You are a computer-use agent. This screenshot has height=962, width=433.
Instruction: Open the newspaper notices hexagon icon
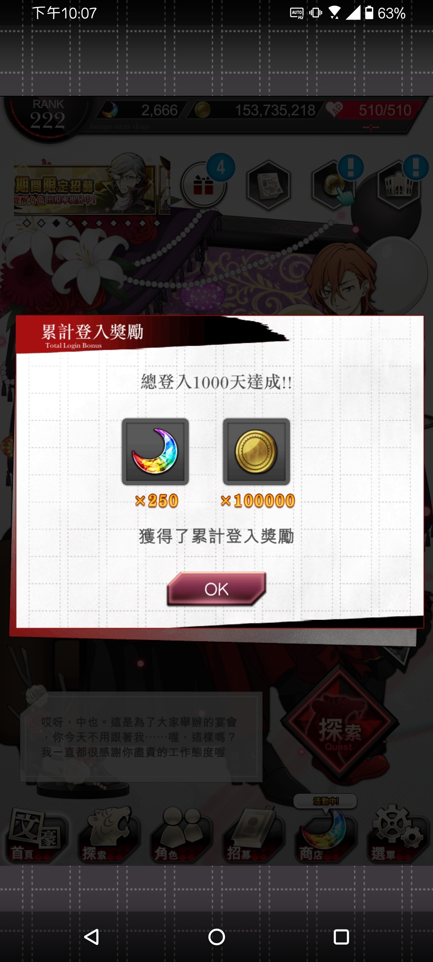tap(268, 185)
